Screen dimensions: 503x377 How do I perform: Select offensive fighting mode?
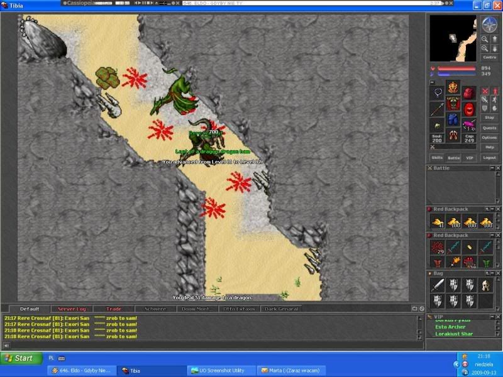(x=485, y=91)
